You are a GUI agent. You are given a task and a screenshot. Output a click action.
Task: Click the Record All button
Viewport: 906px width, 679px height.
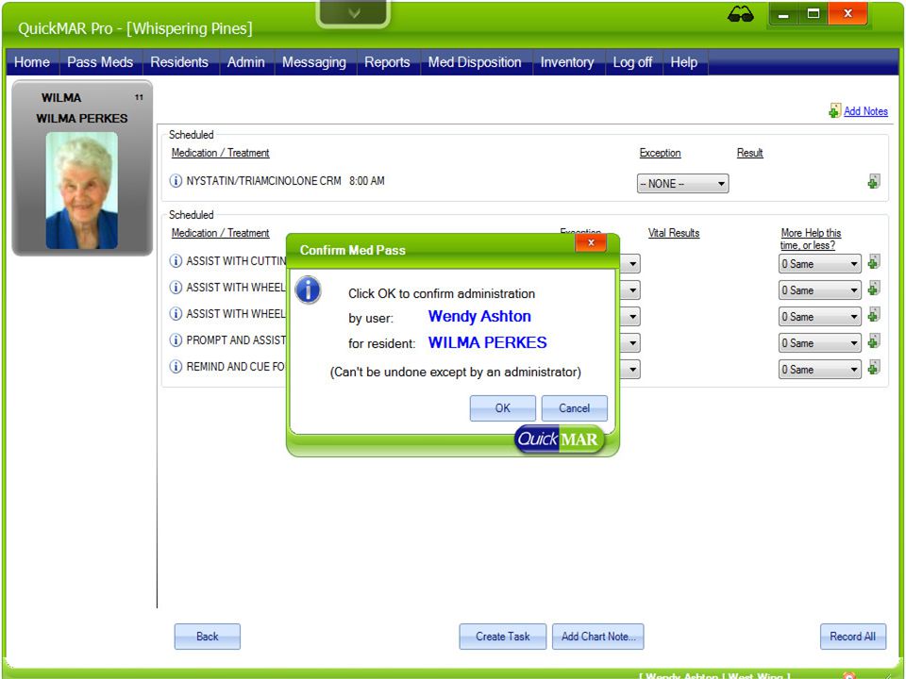pos(853,637)
